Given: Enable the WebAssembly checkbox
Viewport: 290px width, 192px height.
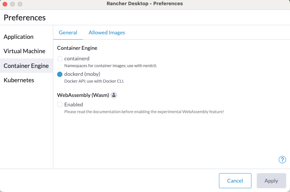Looking at the screenshot, I should click(x=60, y=104).
